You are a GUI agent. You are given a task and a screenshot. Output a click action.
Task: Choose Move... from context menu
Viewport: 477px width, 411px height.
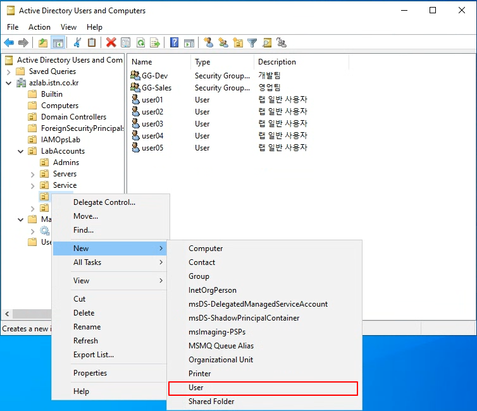pyautogui.click(x=110, y=216)
